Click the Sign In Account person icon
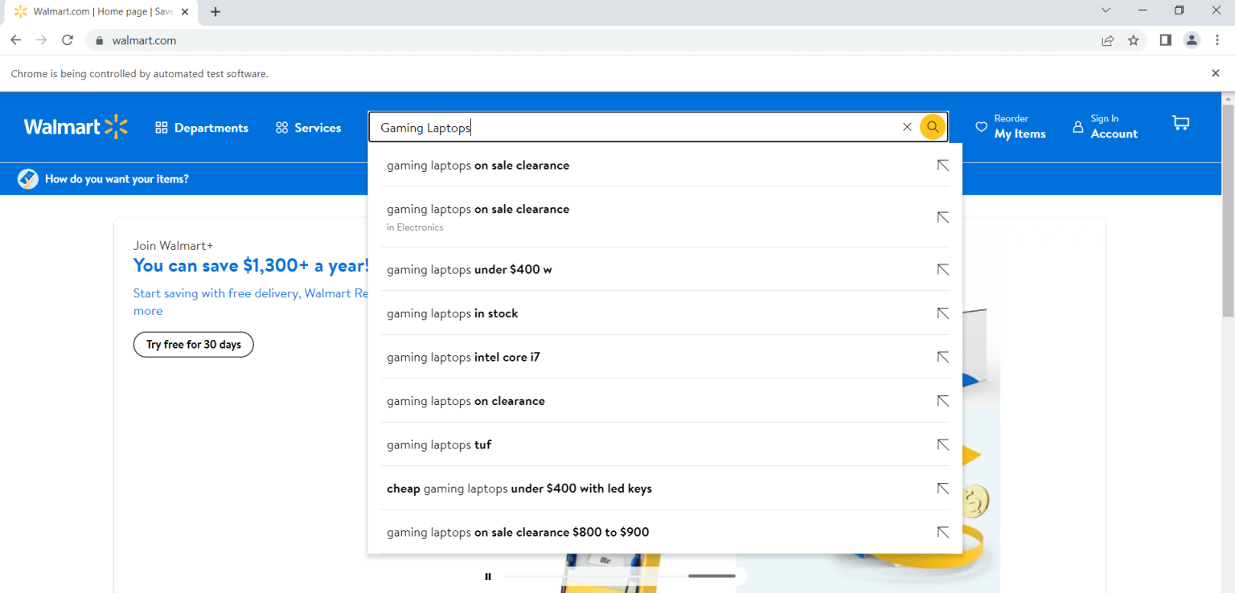Viewport: 1235px width, 593px height. click(1077, 126)
